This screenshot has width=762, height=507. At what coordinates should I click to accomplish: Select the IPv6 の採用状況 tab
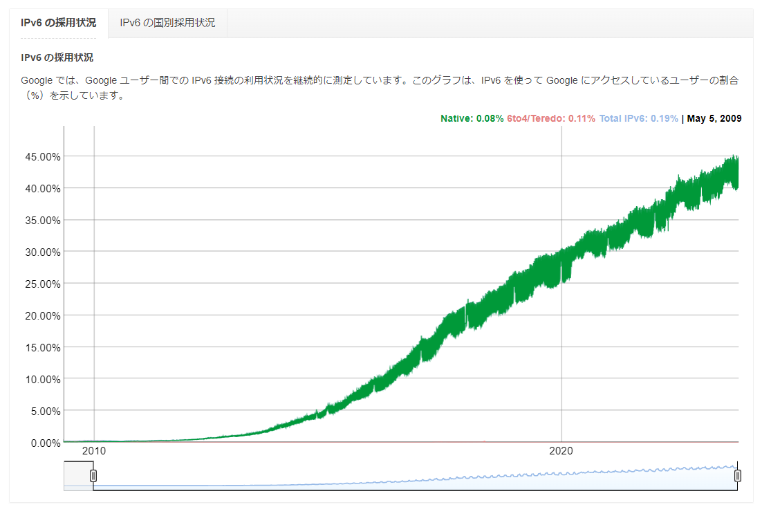(58, 23)
